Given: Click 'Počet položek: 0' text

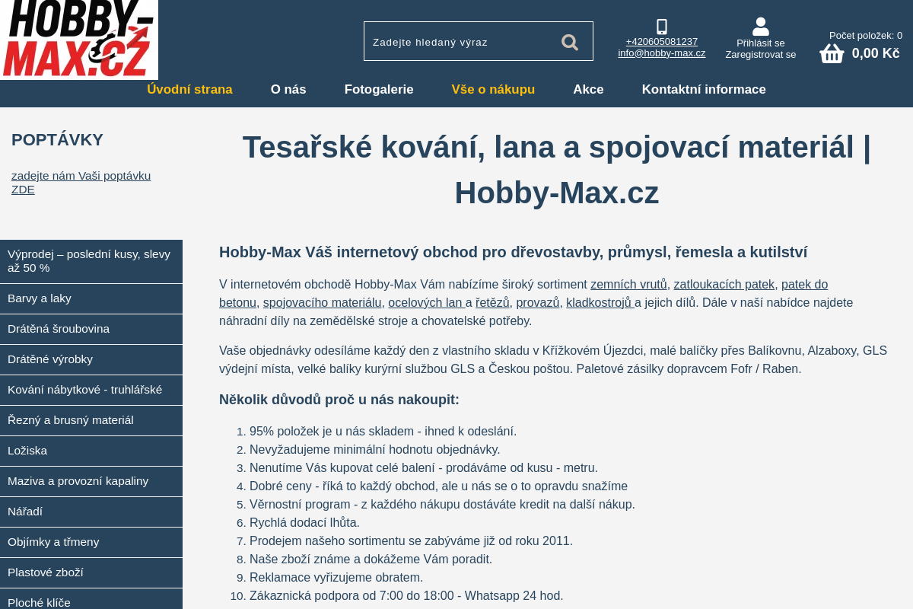Looking at the screenshot, I should (866, 35).
